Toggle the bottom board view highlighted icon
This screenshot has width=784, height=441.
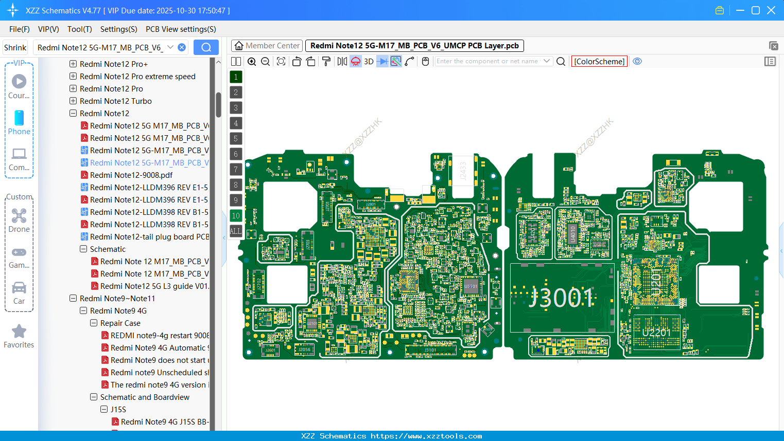coord(355,61)
